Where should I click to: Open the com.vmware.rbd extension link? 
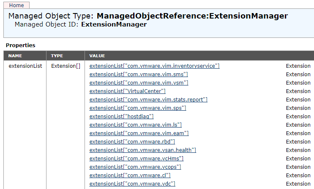132,141
